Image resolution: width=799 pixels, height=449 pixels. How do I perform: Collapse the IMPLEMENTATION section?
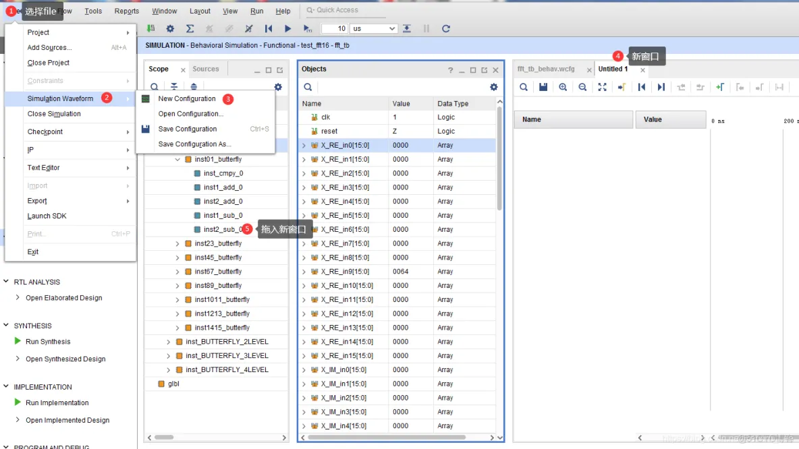6,386
